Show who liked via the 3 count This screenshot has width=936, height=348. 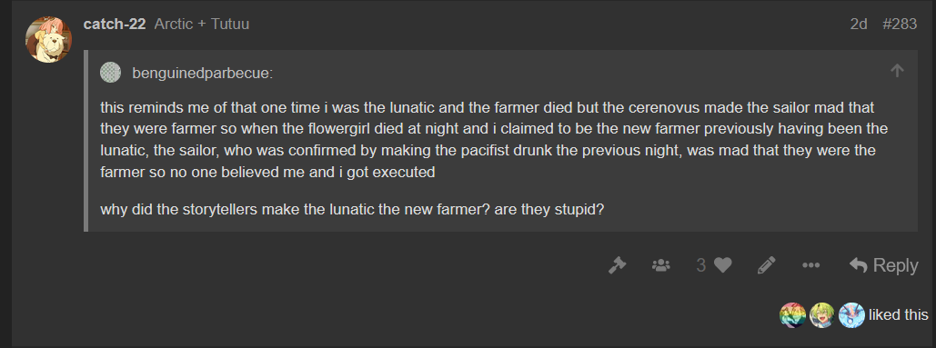(x=700, y=265)
